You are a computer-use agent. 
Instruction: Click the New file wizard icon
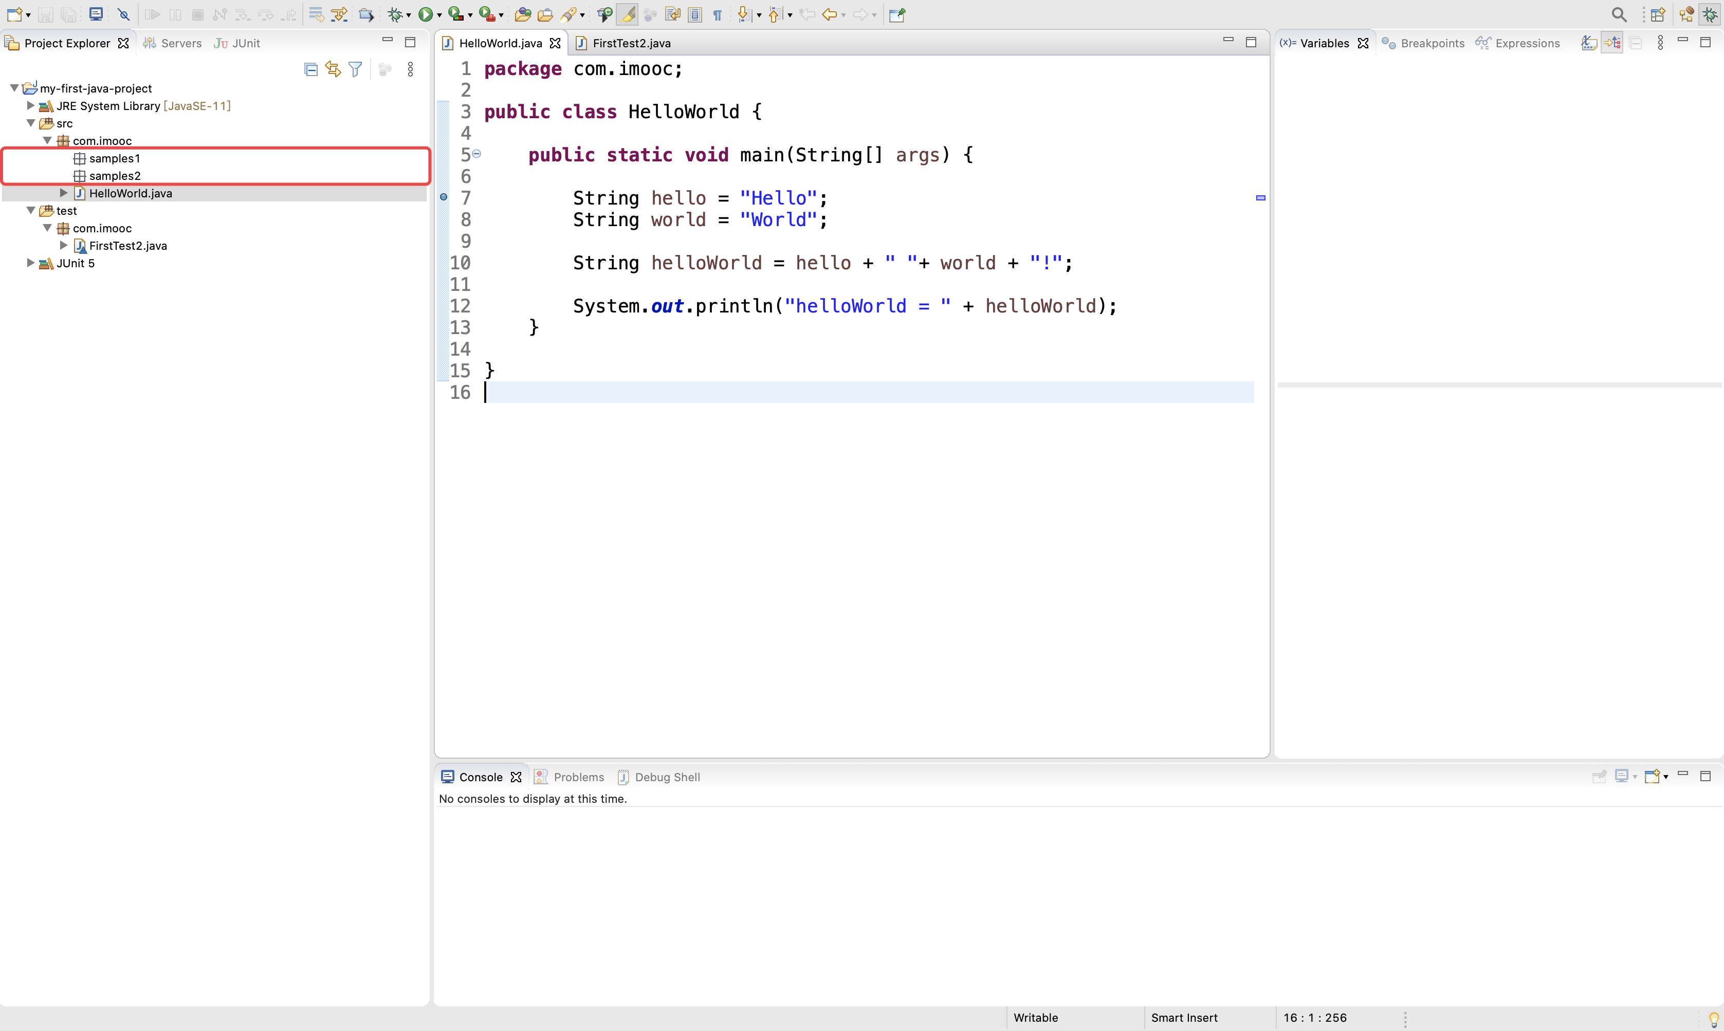coord(14,14)
